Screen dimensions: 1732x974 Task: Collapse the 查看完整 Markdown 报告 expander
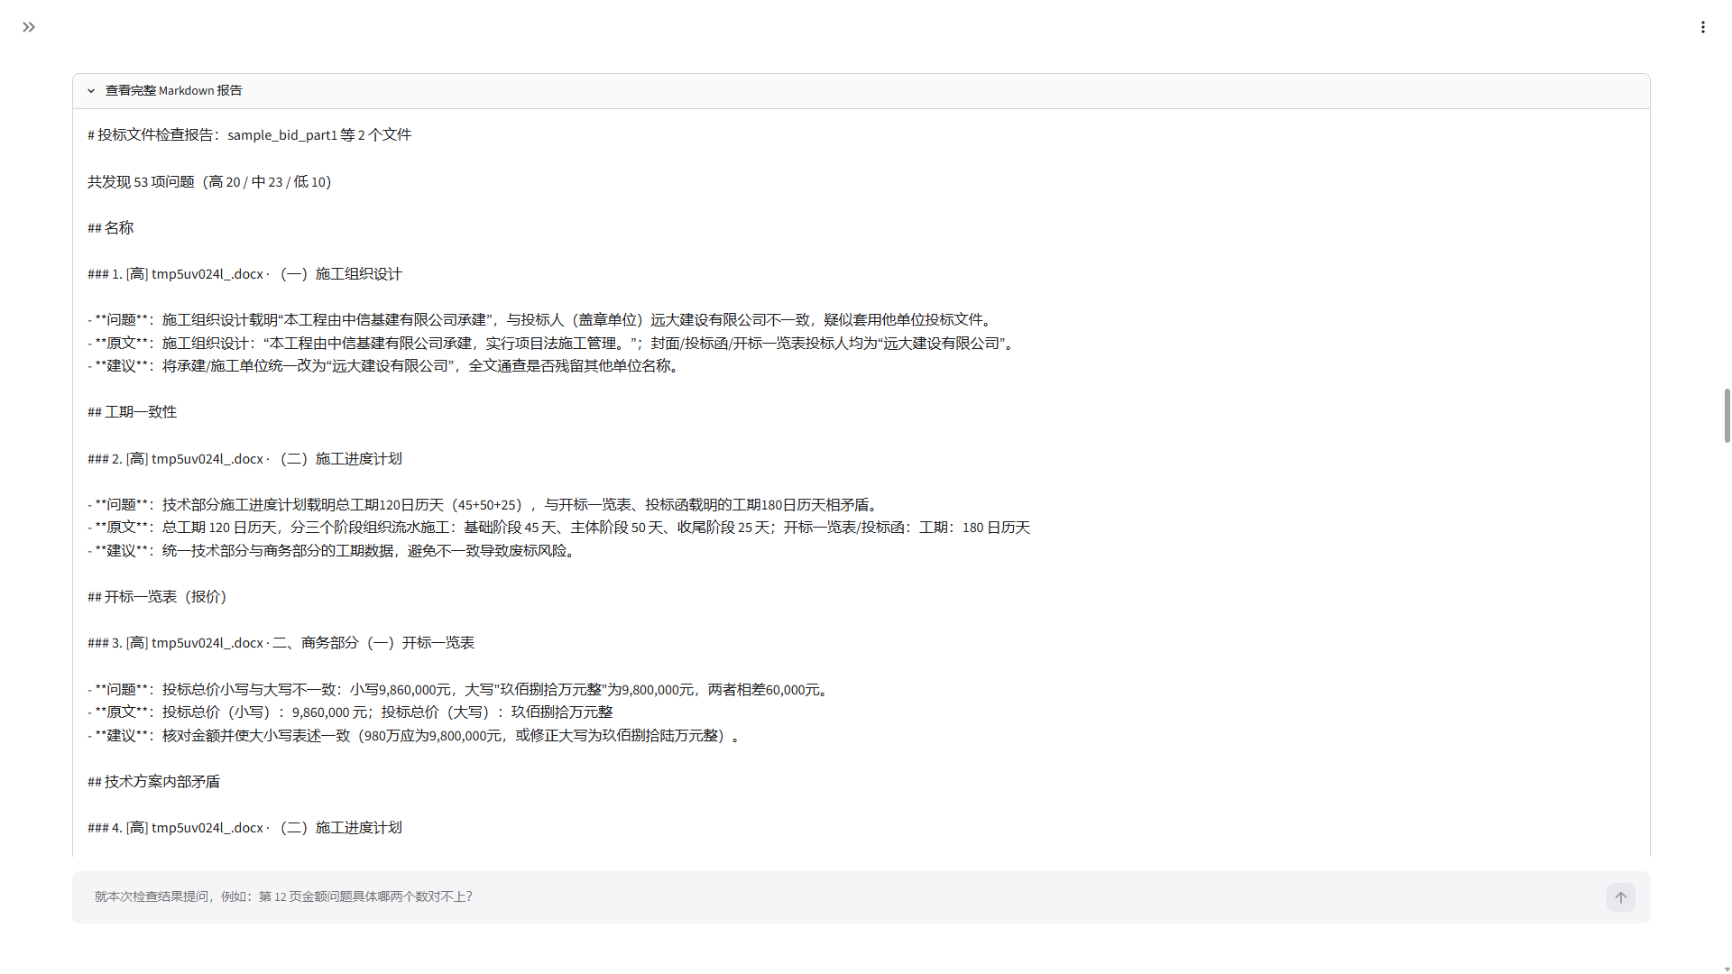(861, 91)
